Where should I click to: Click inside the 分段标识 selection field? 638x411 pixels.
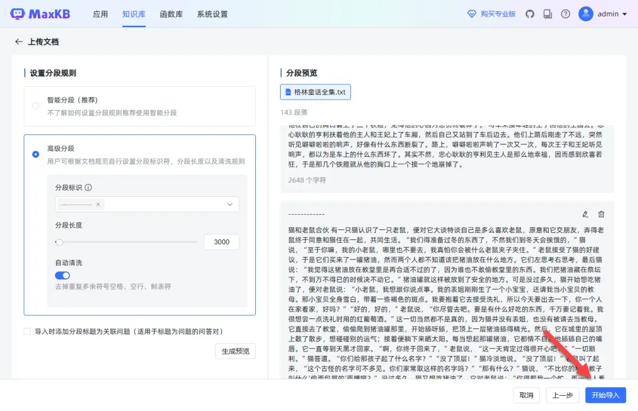click(147, 204)
